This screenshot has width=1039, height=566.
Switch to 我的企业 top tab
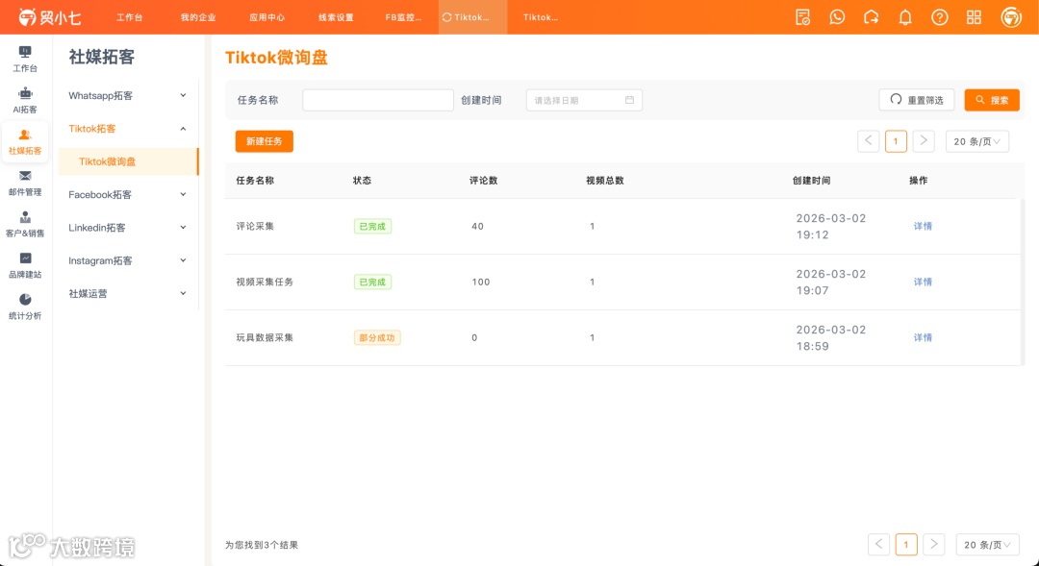point(198,17)
